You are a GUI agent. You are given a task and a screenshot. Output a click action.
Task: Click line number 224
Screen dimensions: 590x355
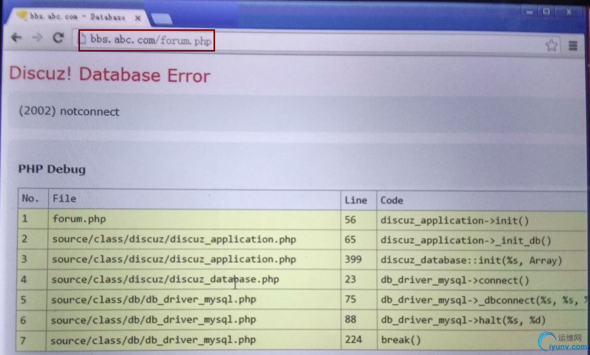coord(353,340)
